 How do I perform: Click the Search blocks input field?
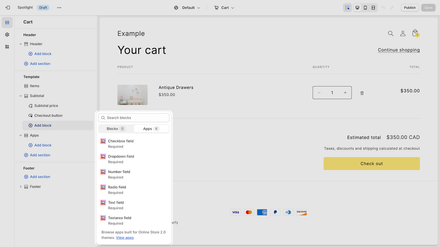tap(134, 118)
